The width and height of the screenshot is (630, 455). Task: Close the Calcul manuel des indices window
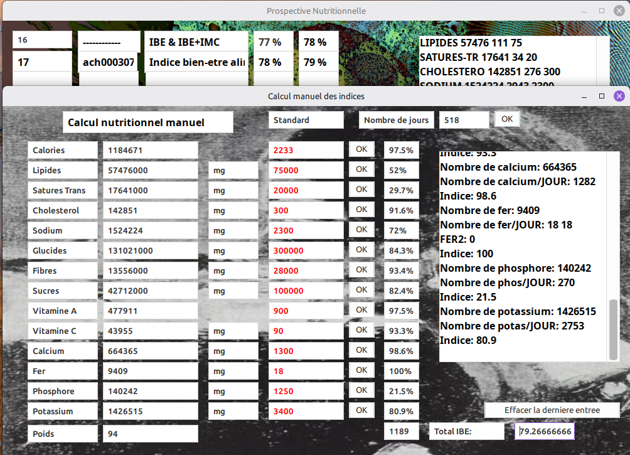click(x=619, y=96)
